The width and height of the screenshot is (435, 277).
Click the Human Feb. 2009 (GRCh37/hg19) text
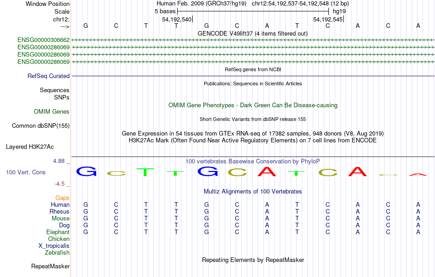[201, 4]
